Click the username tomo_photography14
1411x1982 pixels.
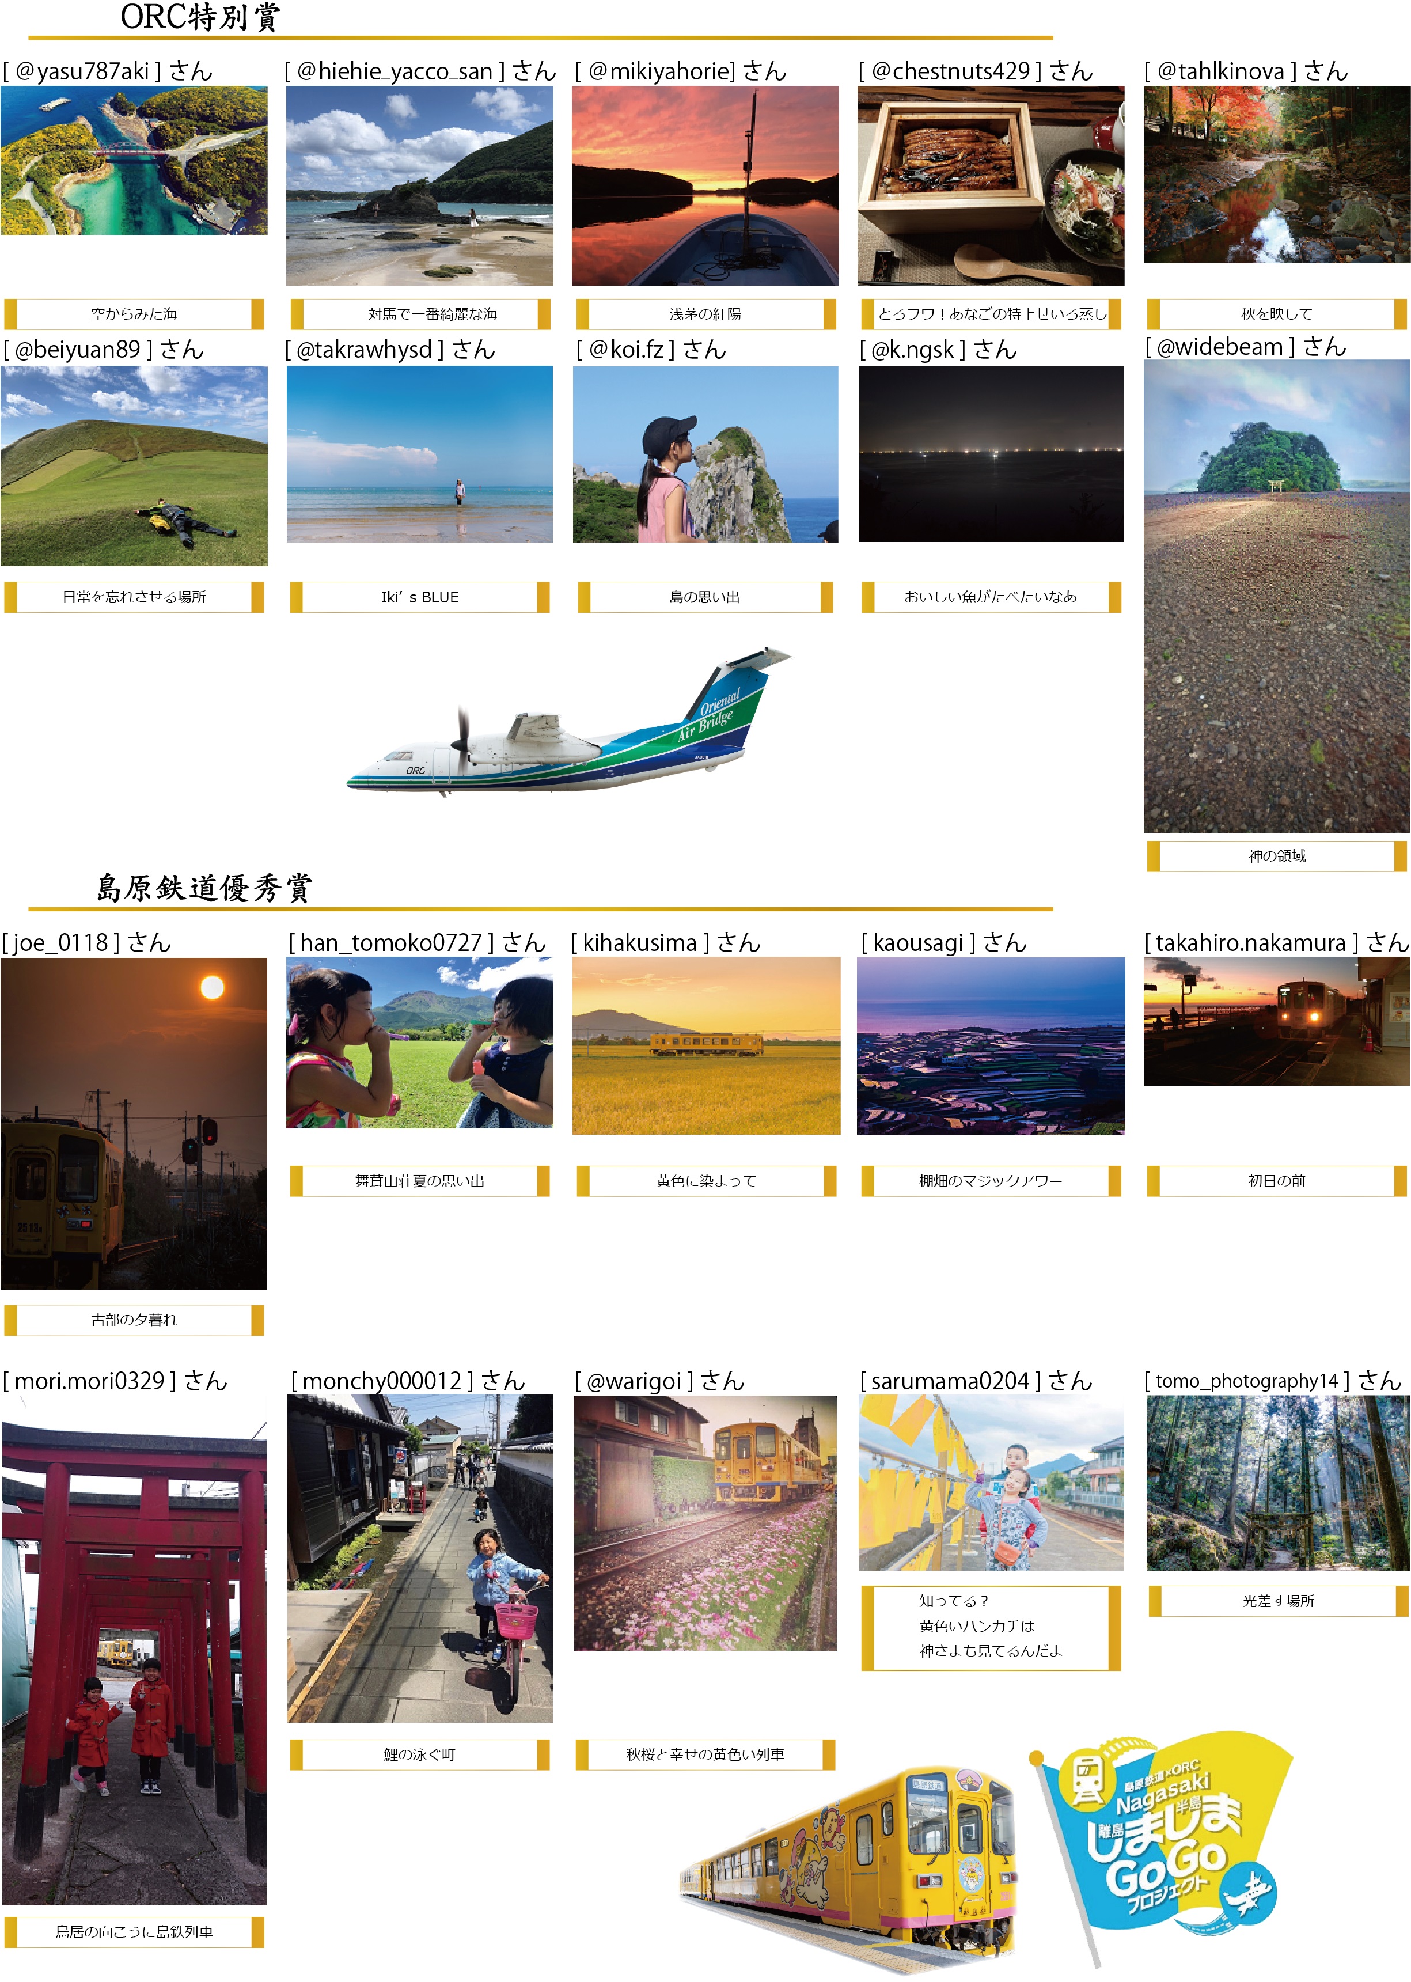[1247, 1382]
